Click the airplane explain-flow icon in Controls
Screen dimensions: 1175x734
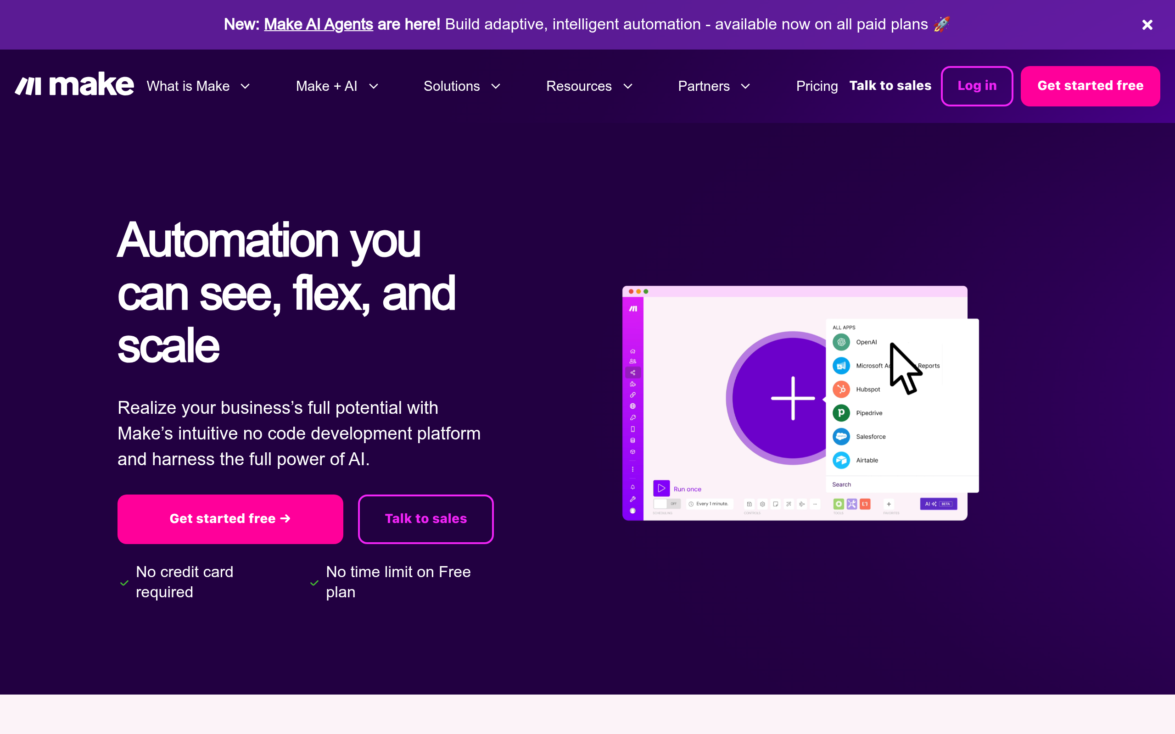802,504
